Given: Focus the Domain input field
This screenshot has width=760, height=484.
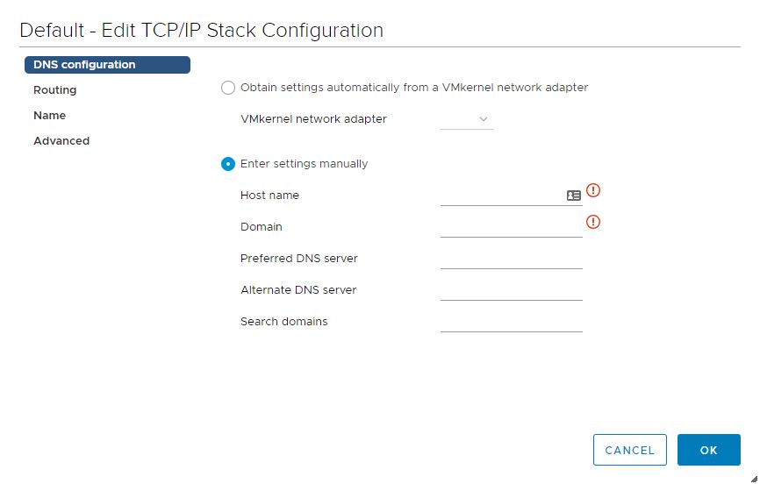Looking at the screenshot, I should pyautogui.click(x=512, y=227).
